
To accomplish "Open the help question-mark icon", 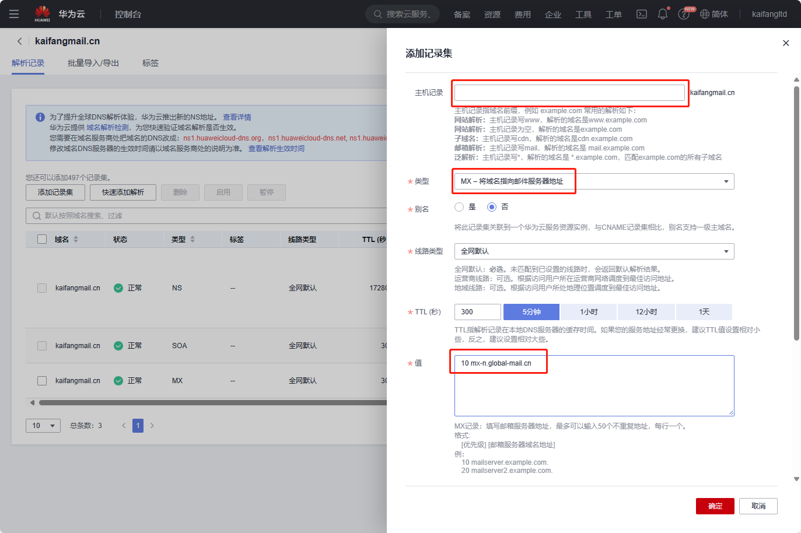I will pyautogui.click(x=684, y=14).
